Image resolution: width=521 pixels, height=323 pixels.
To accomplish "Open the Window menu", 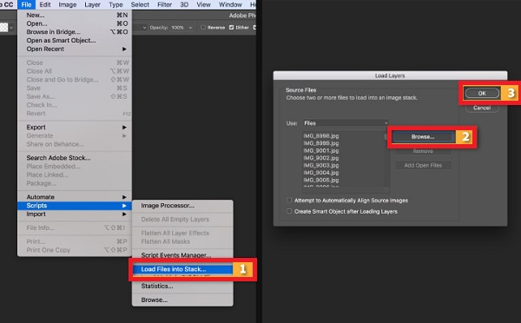I will pos(230,4).
